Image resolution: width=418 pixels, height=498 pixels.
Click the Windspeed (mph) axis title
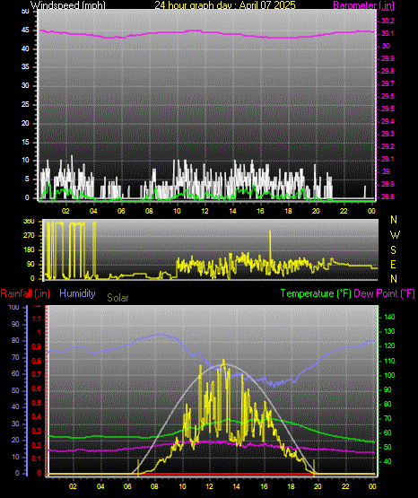click(68, 4)
